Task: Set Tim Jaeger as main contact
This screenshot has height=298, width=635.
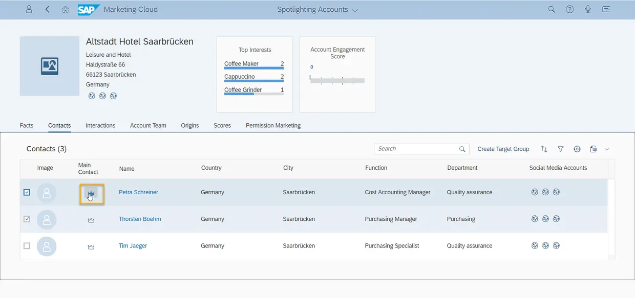Action: [91, 246]
